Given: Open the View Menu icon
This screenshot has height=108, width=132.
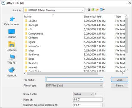Looking at the screenshot, I should pos(102,10).
